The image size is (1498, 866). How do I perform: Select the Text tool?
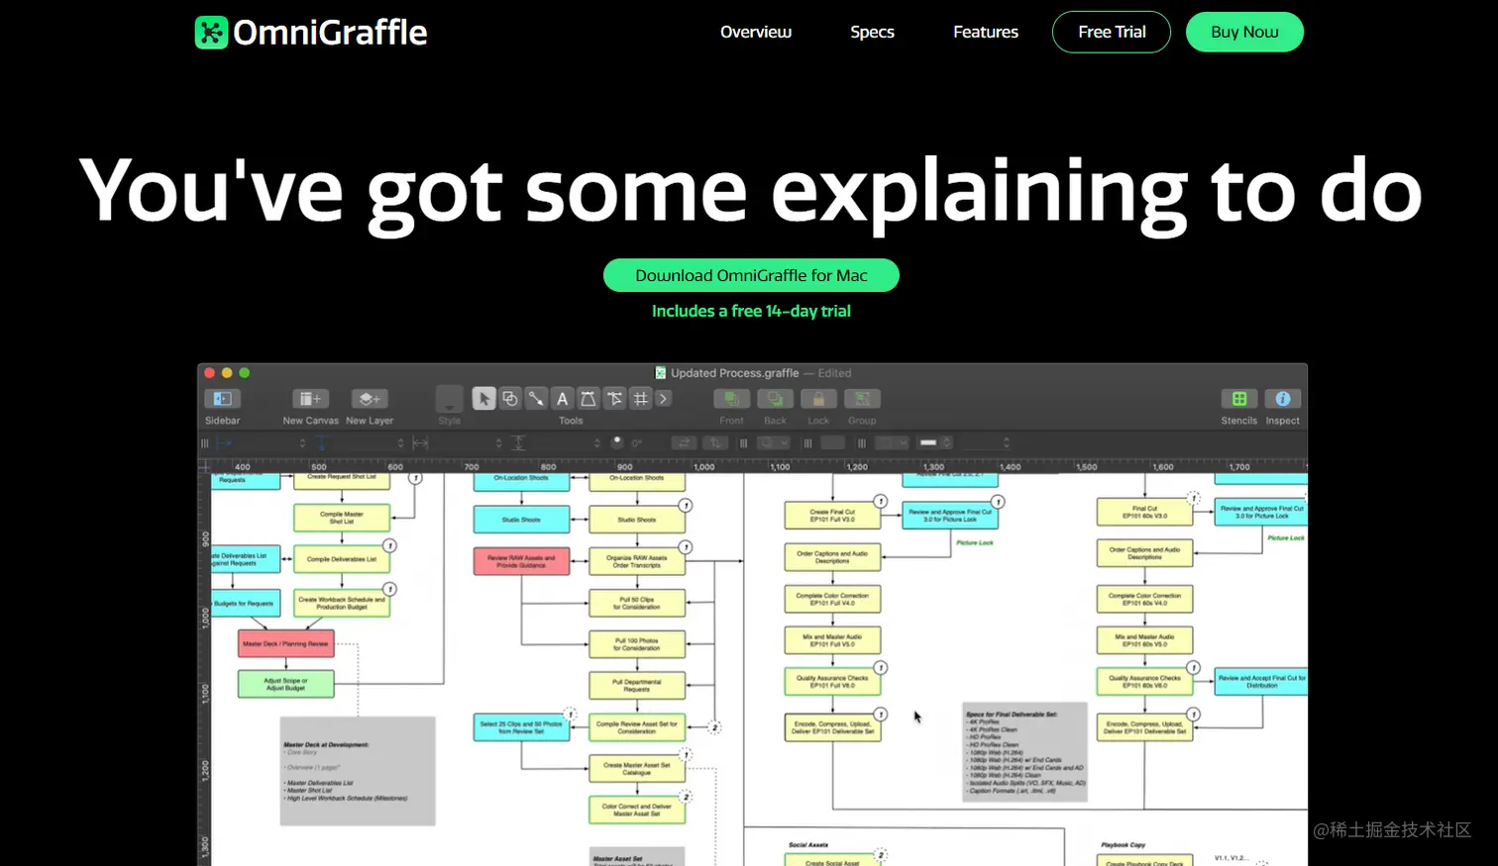point(562,399)
